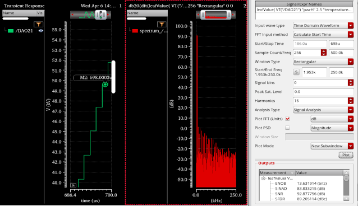Click the spectrum zoom bar thumb
This screenshot has width=358, height=206.
(216, 15)
